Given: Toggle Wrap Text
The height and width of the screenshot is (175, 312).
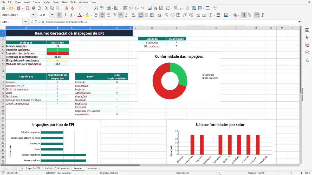Looking at the screenshot, I should [x=134, y=15].
